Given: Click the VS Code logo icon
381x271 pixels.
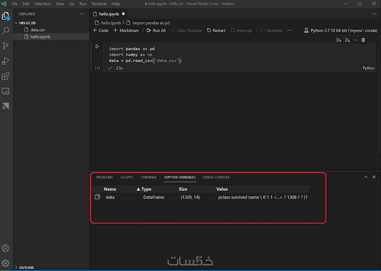Looking at the screenshot, I should [4, 4].
